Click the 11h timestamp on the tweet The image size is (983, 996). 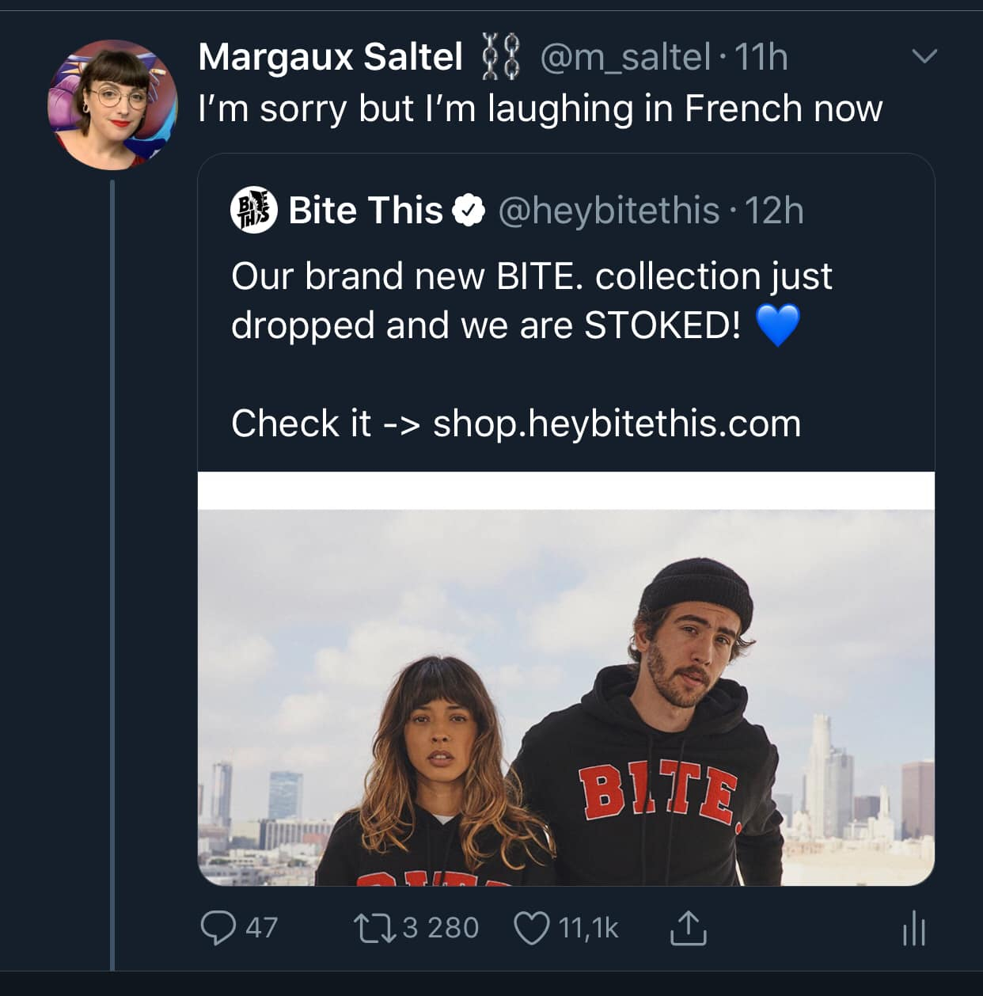761,57
